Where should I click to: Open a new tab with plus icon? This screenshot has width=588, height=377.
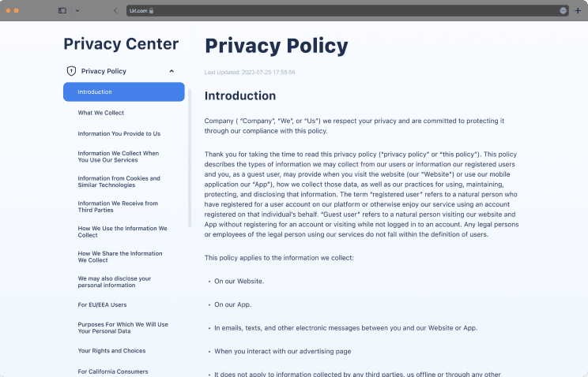click(x=578, y=10)
